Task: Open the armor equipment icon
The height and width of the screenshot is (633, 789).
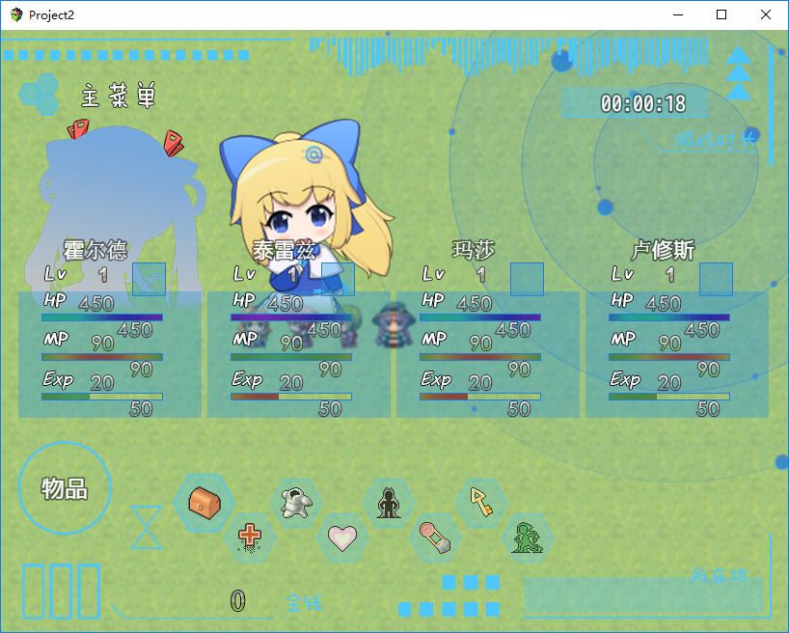Action: pyautogui.click(x=296, y=500)
